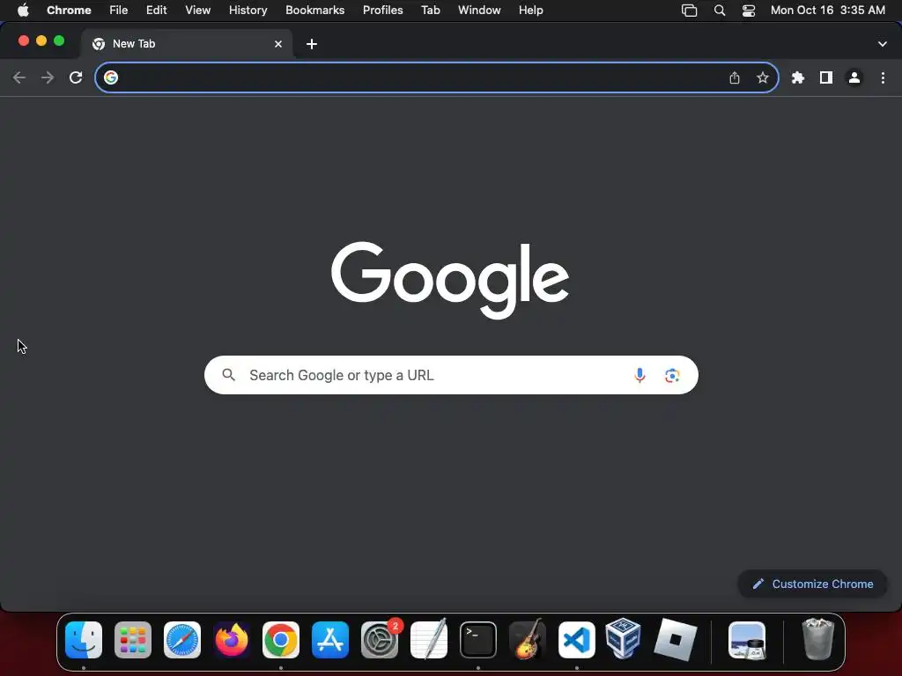902x676 pixels.
Task: Open the Window menu
Action: [479, 11]
